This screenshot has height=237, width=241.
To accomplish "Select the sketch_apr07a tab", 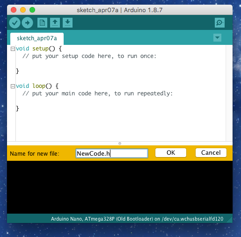I will tap(37, 38).
